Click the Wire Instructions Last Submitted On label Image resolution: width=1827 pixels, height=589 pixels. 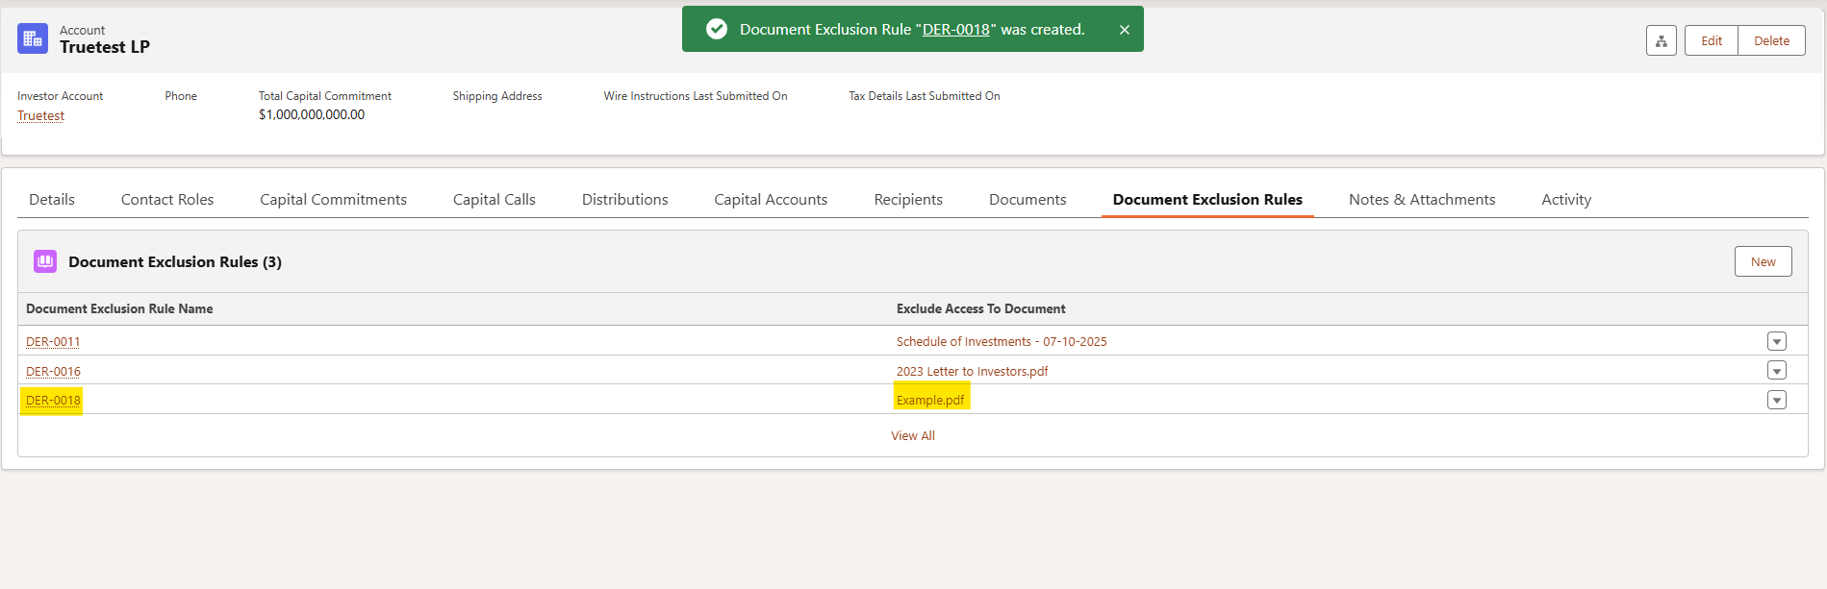click(x=696, y=96)
